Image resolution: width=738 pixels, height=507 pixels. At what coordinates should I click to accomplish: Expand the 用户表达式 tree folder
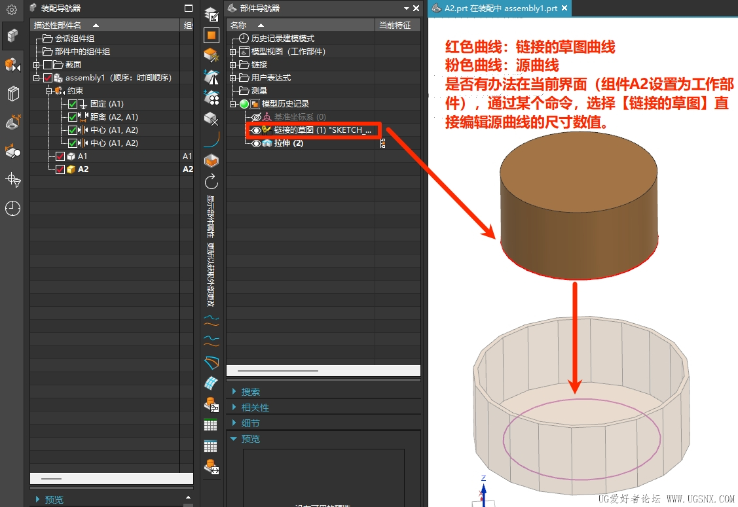232,78
